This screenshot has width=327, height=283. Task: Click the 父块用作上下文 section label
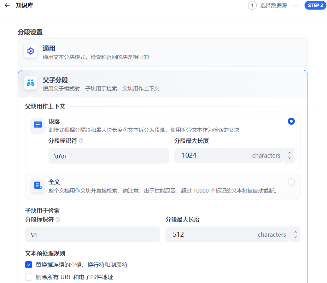click(x=45, y=106)
